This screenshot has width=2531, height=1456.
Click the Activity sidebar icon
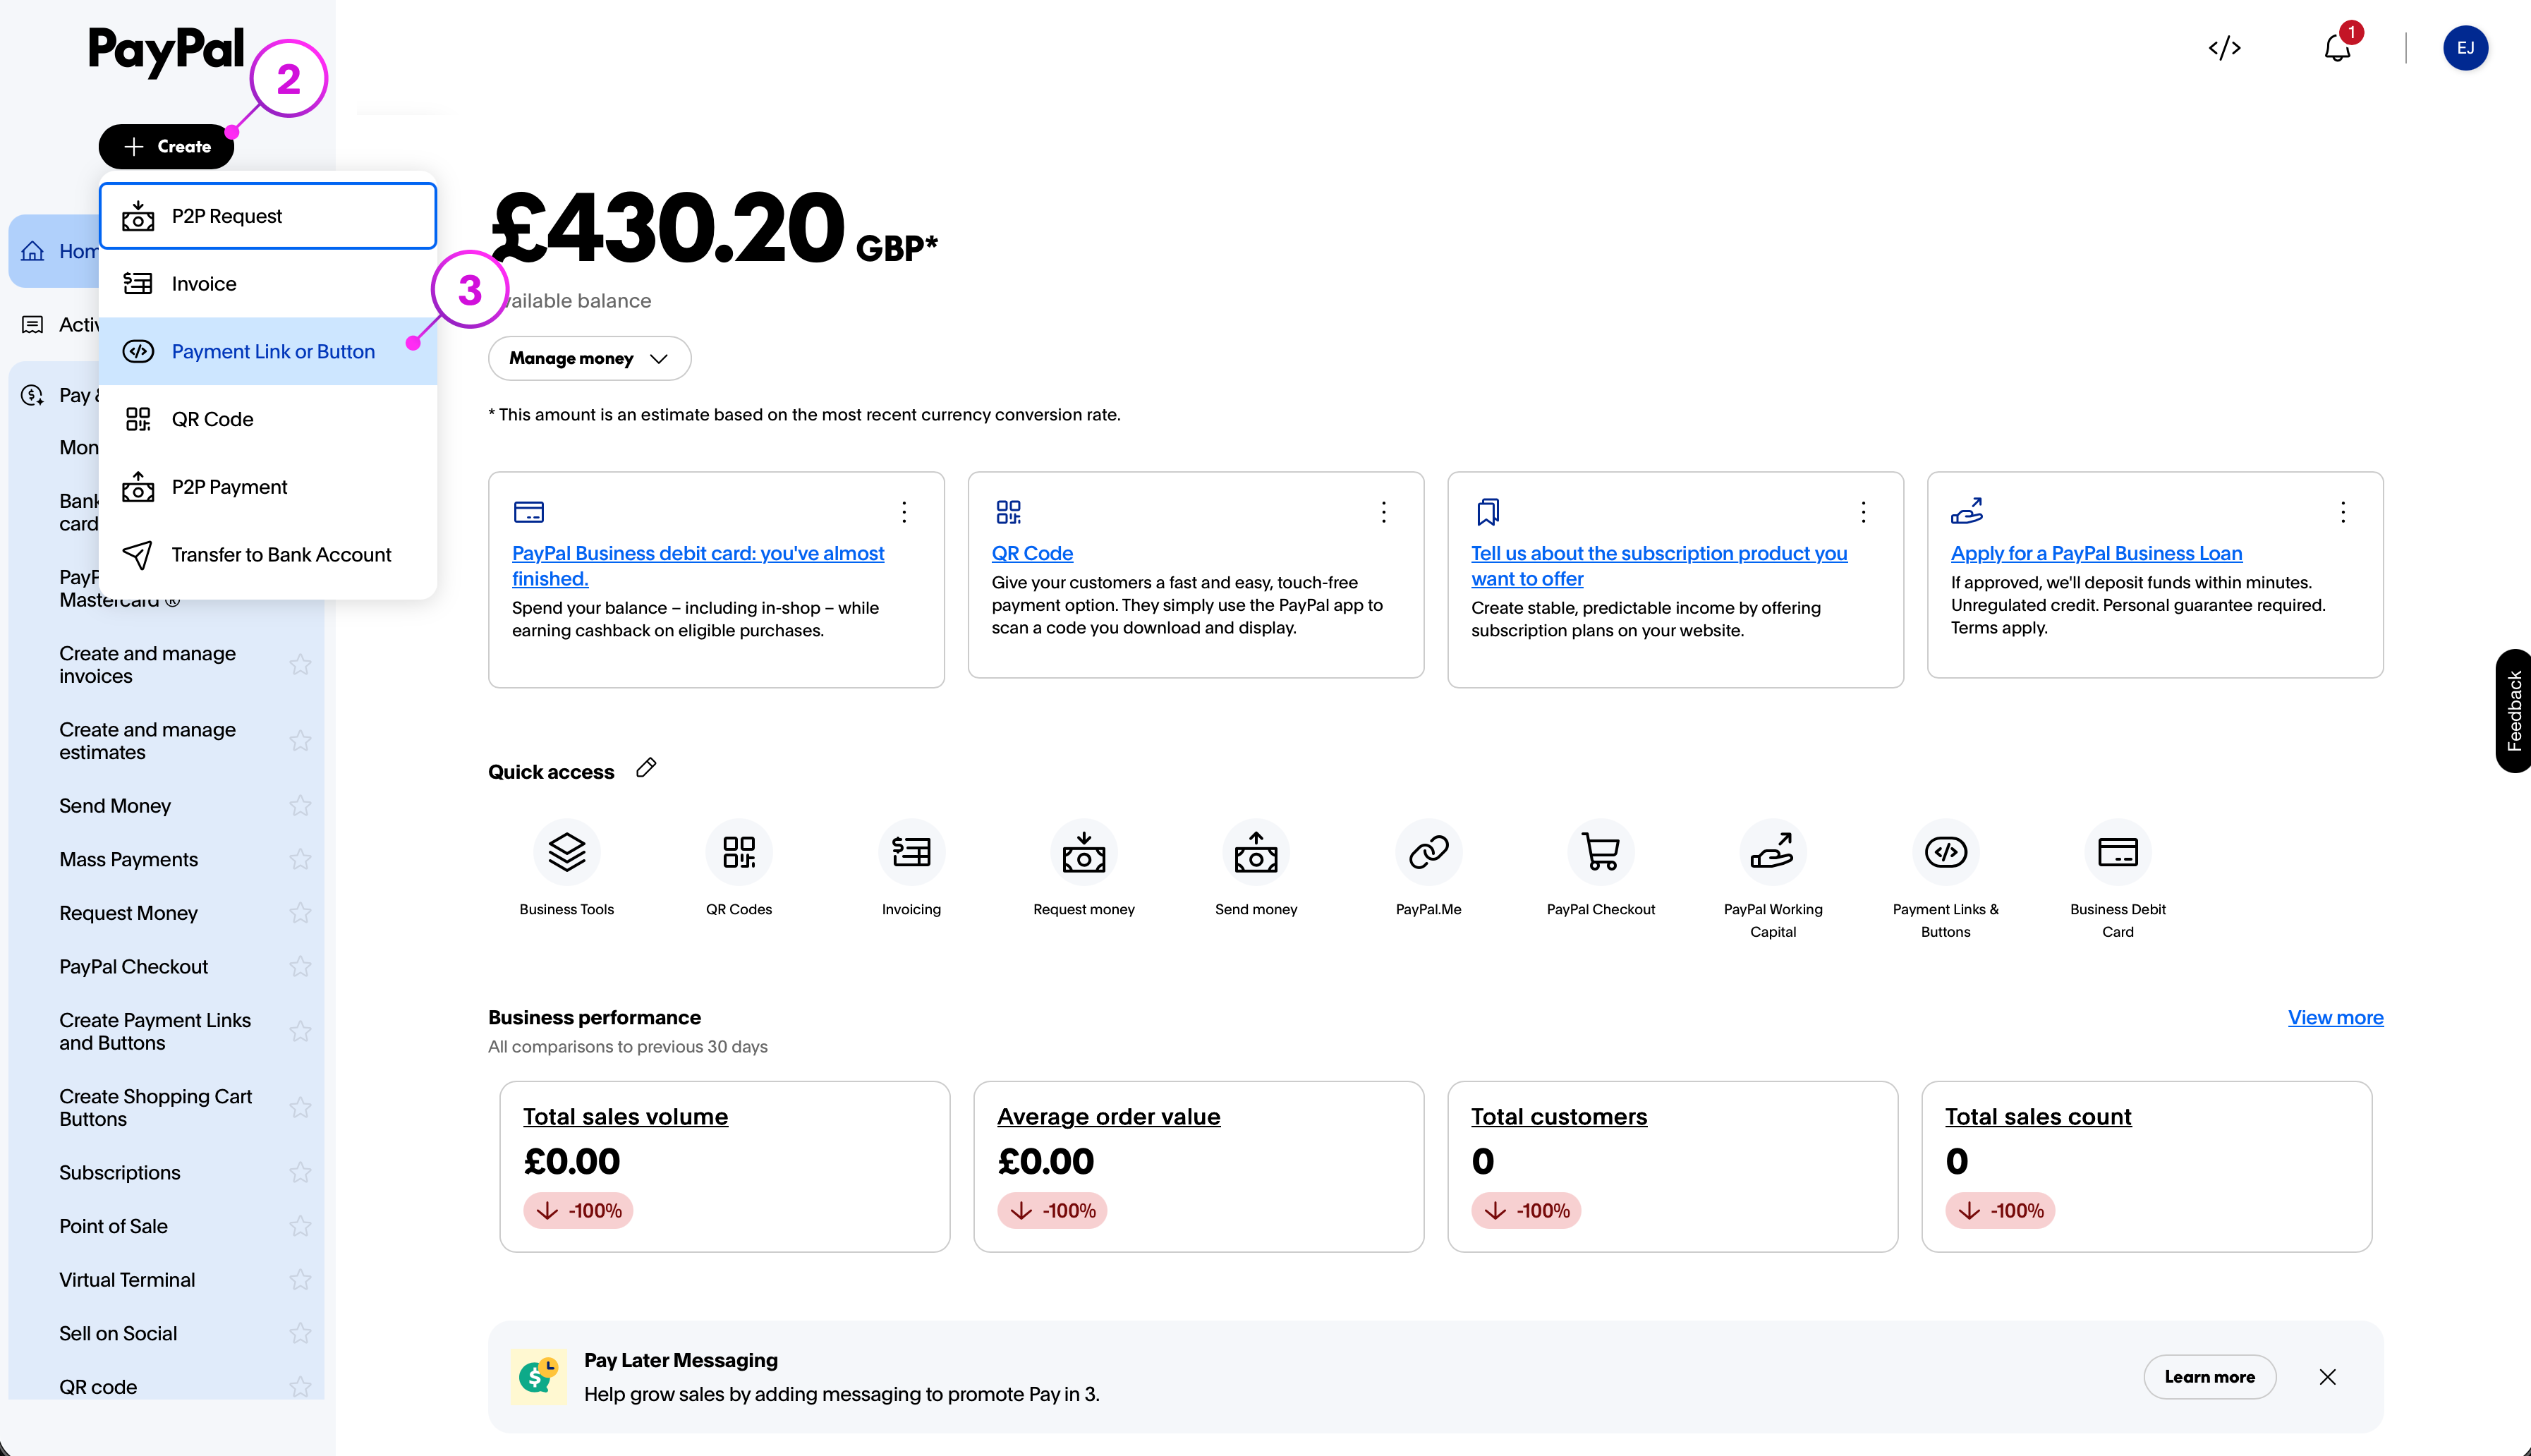pyautogui.click(x=32, y=324)
